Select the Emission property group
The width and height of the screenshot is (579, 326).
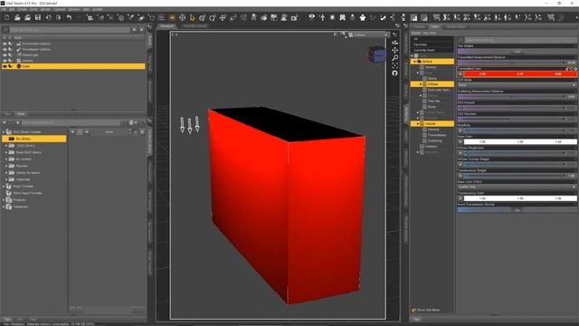431,147
